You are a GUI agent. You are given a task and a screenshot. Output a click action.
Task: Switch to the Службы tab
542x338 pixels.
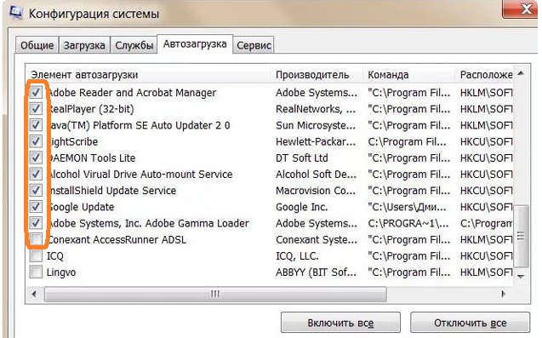click(x=134, y=45)
